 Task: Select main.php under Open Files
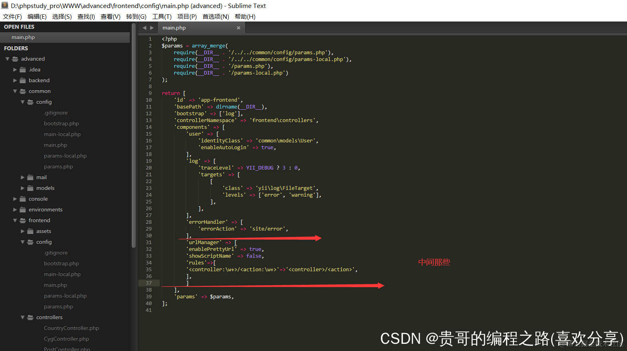coord(65,37)
